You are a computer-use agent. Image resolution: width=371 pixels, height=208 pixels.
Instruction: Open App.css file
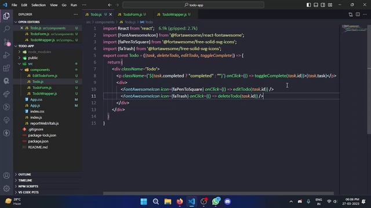pos(48,99)
